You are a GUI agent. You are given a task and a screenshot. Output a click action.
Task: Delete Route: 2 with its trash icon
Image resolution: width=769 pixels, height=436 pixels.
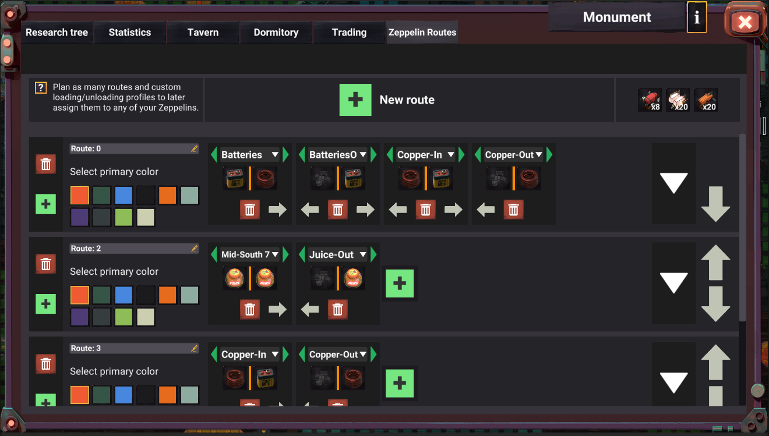(46, 264)
